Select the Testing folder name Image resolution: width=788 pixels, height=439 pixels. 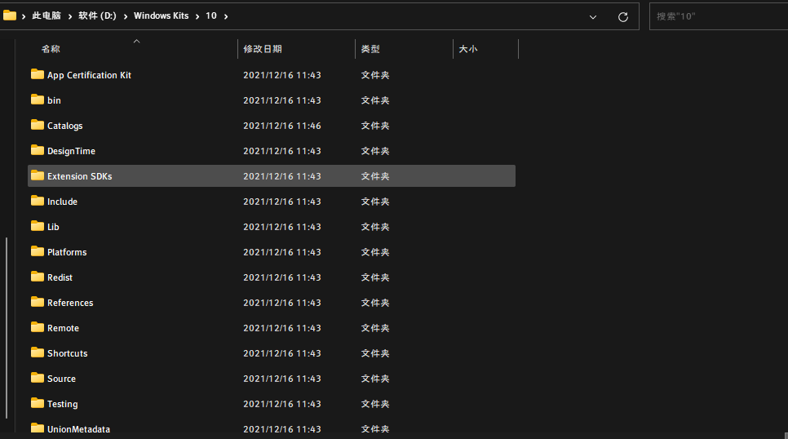click(x=62, y=404)
